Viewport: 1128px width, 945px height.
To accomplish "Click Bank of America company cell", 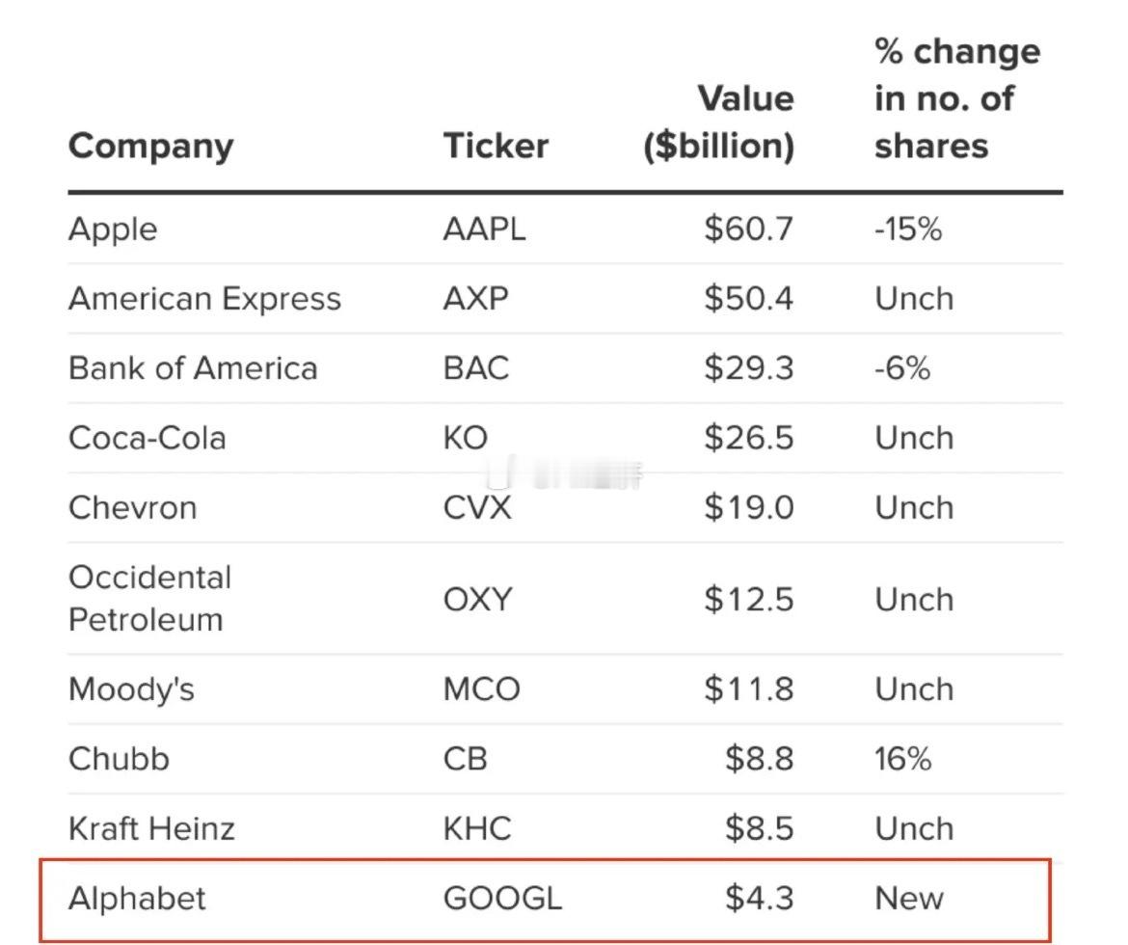I will click(x=193, y=368).
